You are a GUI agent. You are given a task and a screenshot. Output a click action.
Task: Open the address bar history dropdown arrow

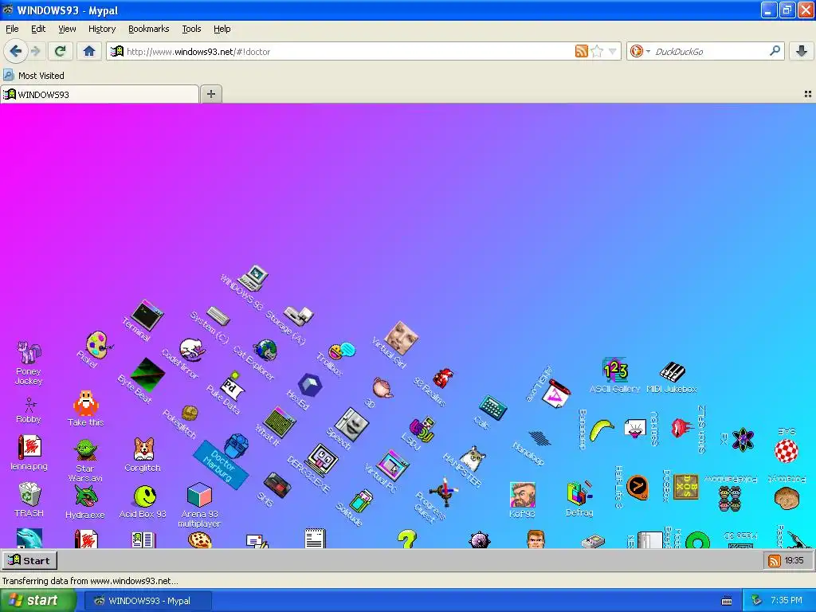(x=613, y=51)
